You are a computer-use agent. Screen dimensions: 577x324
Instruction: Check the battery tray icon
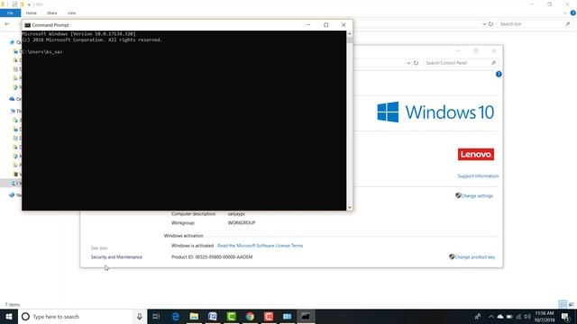point(509,316)
